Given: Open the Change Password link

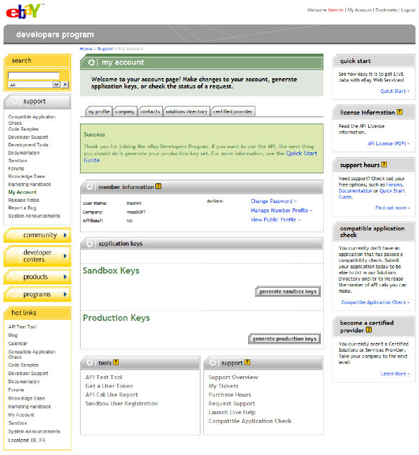Looking at the screenshot, I should 273,201.
